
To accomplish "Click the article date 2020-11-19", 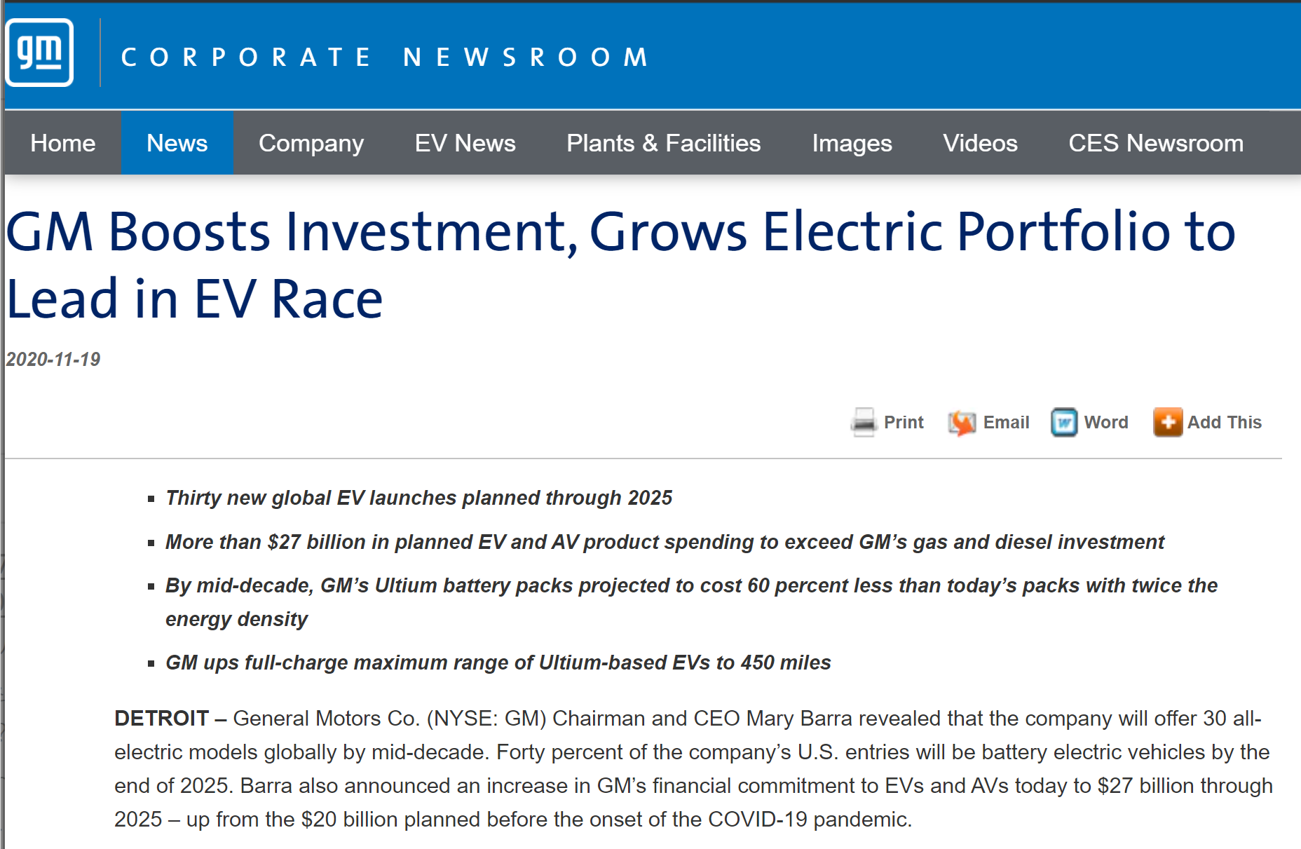I will coord(53,360).
